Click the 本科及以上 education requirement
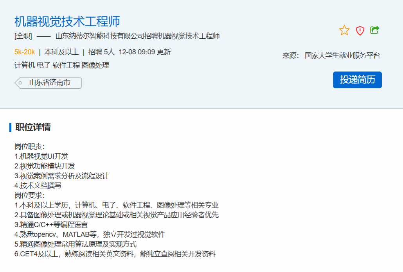403x272 pixels. click(x=61, y=52)
